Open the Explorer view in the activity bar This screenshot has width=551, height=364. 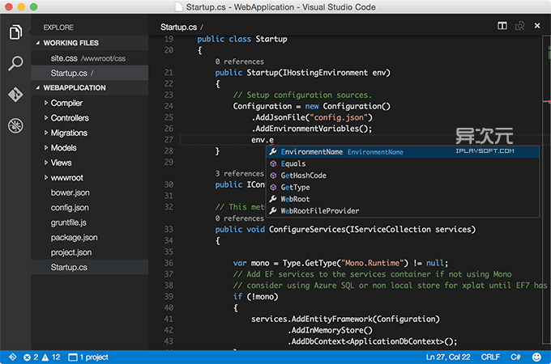coord(15,33)
